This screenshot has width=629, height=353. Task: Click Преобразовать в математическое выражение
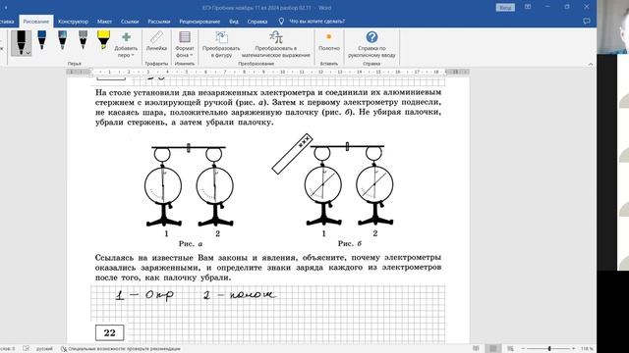[x=276, y=45]
